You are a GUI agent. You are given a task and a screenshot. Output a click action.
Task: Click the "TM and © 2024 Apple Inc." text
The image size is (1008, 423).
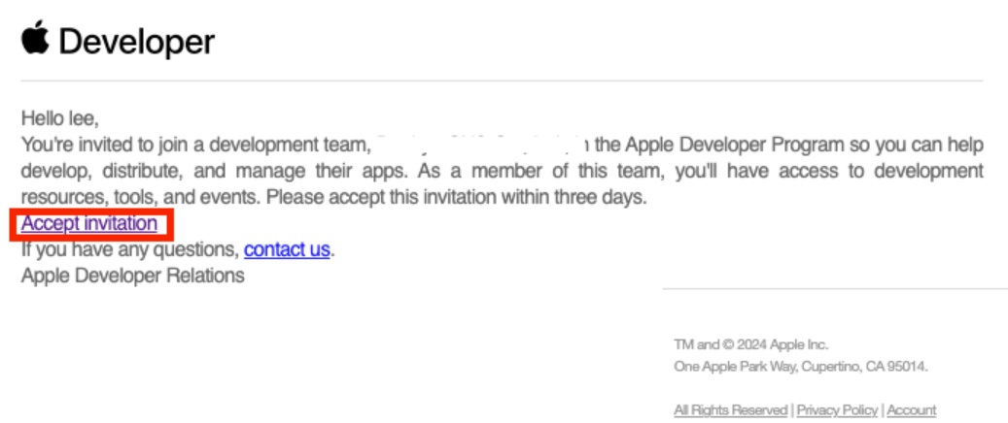tap(751, 344)
